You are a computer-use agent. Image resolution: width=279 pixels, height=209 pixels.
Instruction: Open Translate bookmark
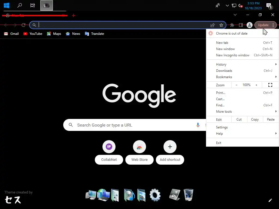(95, 34)
